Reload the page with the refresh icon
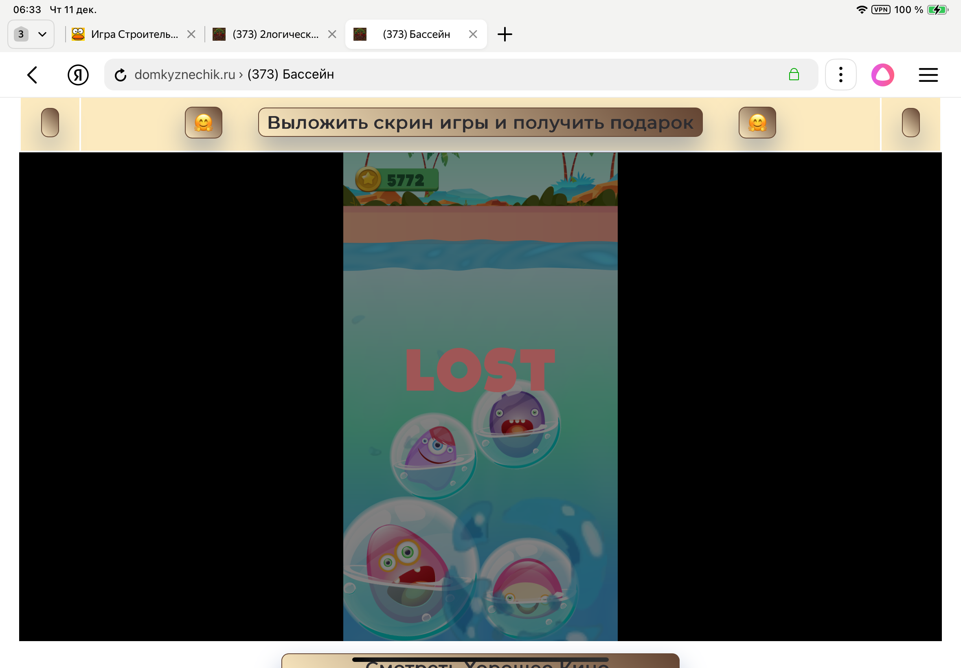Image resolution: width=961 pixels, height=668 pixels. tap(121, 75)
